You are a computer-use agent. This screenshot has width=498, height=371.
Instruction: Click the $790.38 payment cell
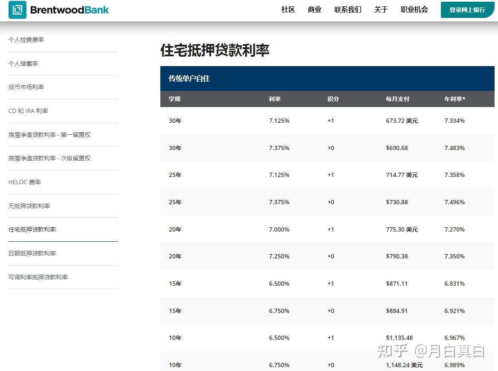click(x=397, y=256)
